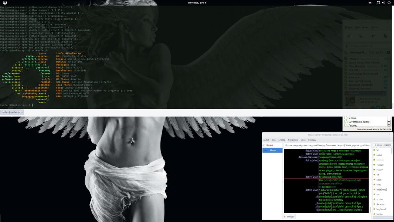Open the Настройка menu in XChat

click(x=293, y=140)
